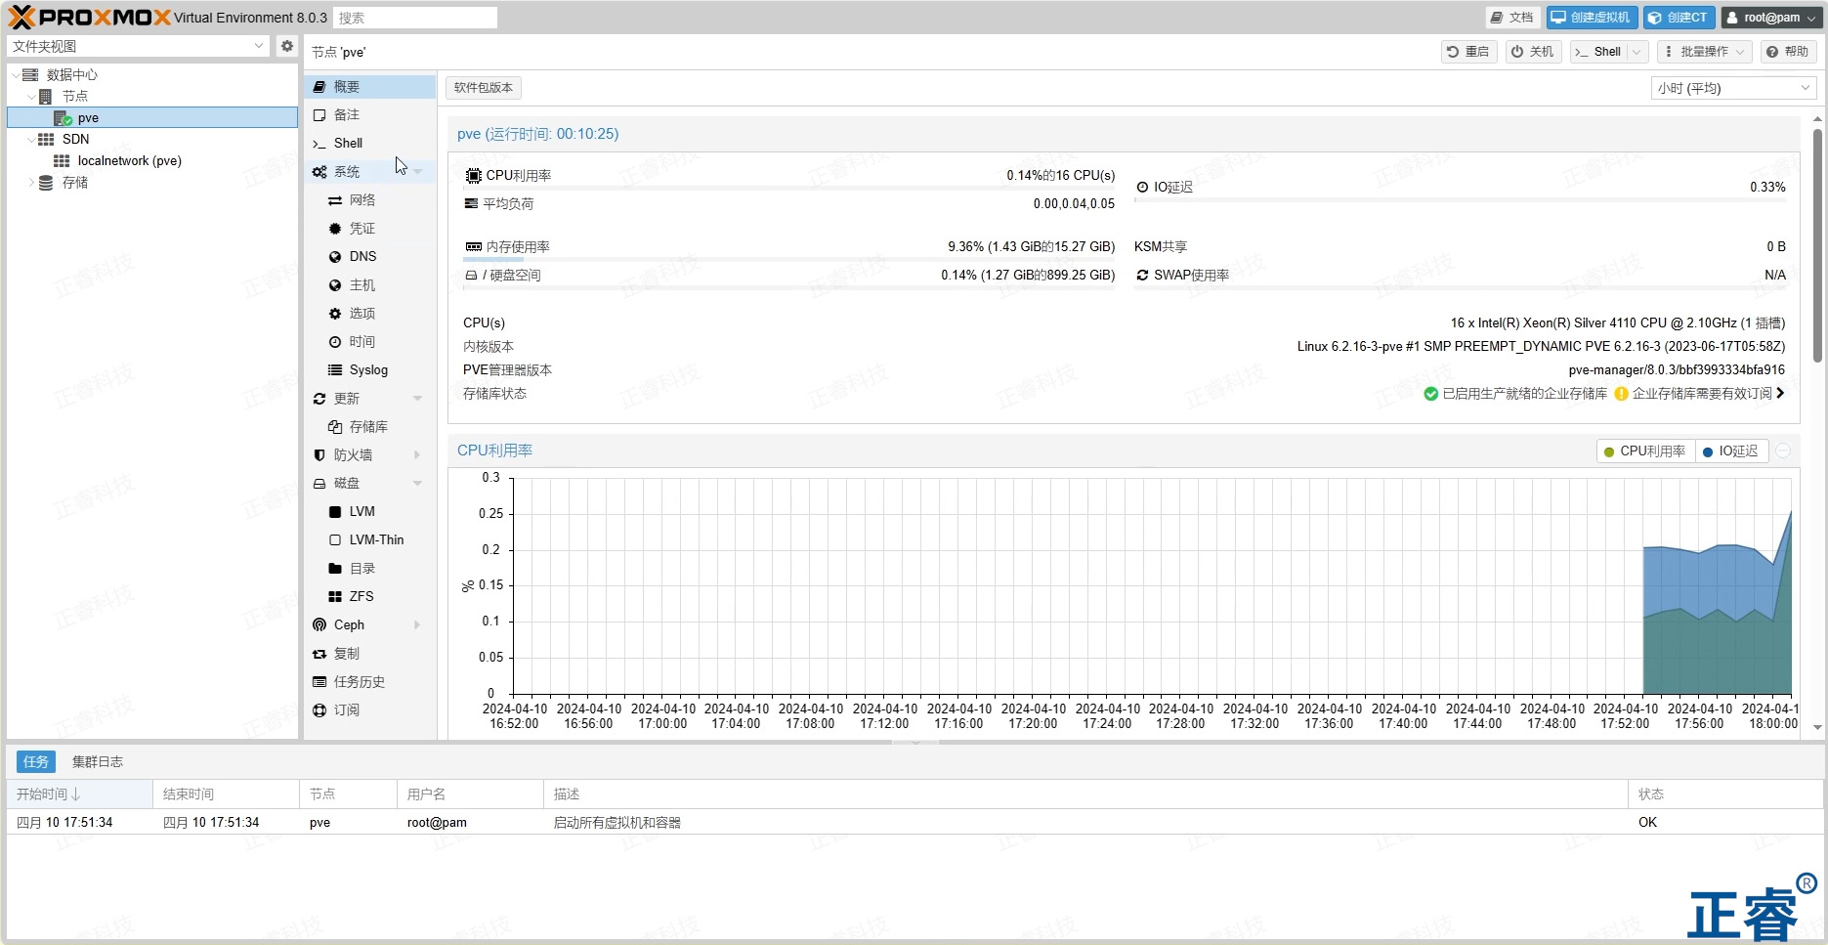This screenshot has height=945, width=1828.
Task: Click the LVM square icon
Action: (x=335, y=512)
